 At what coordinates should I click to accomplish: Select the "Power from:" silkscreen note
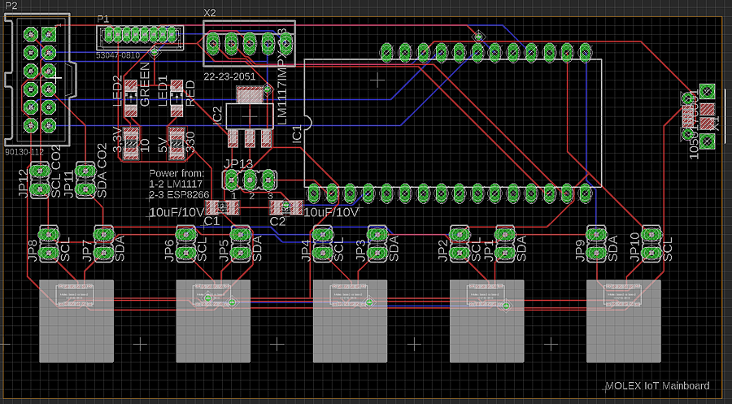coord(176,173)
